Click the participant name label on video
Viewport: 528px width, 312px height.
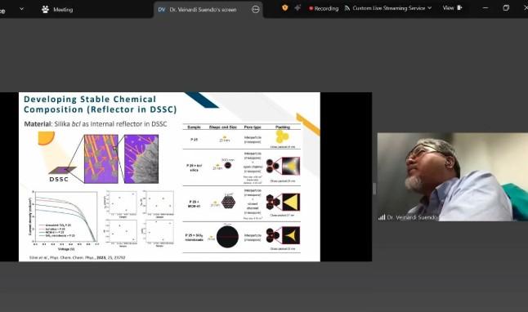412,217
